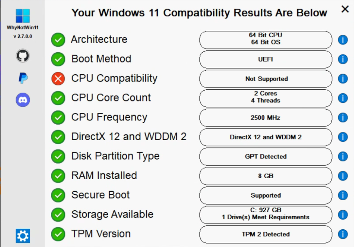Open settings via the gear icon
This screenshot has width=354, height=247.
tap(23, 236)
